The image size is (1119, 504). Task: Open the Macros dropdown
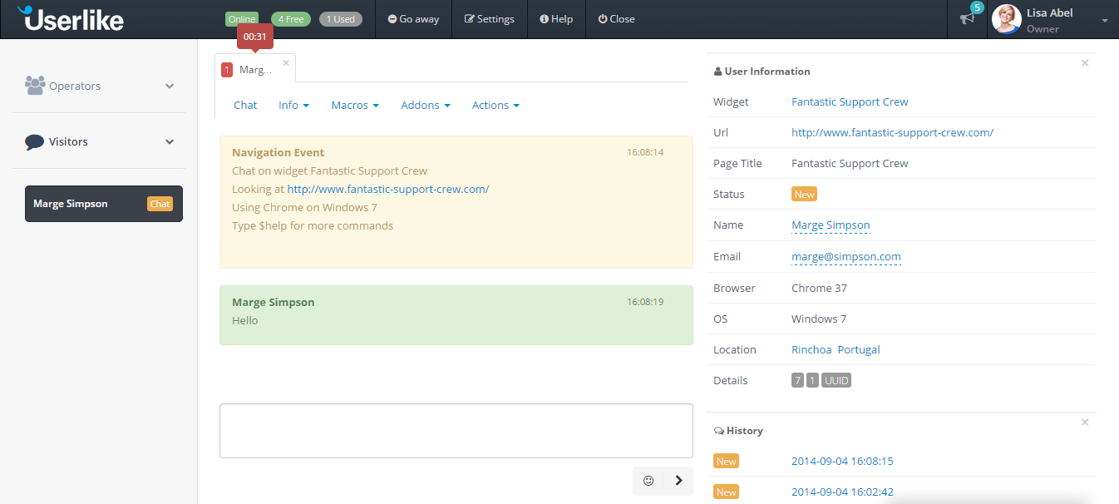pyautogui.click(x=355, y=105)
